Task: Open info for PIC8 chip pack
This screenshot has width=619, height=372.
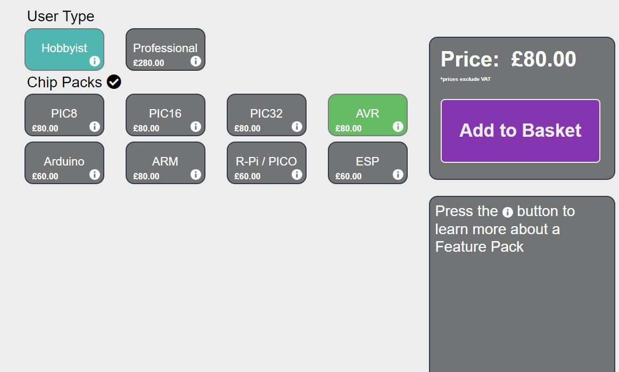Action: tap(95, 127)
